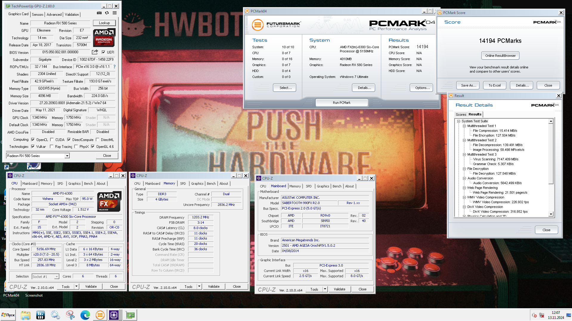Toggle the DirectML checkbox
Image resolution: width=572 pixels, height=321 pixels.
click(x=97, y=140)
